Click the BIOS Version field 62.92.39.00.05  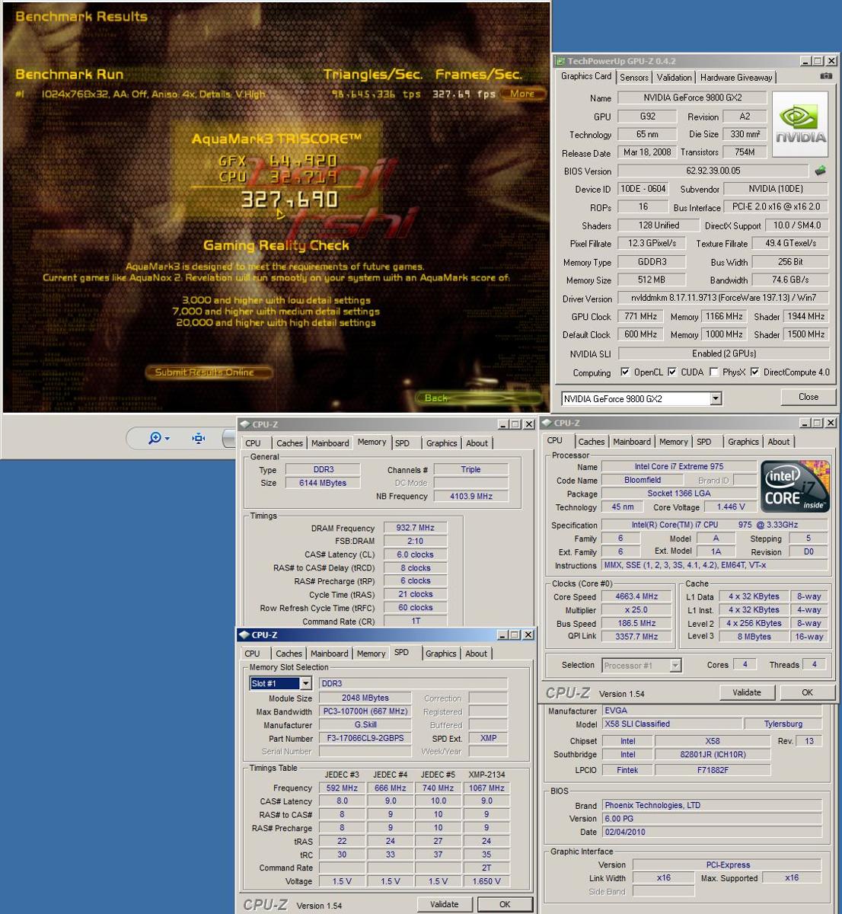point(713,171)
